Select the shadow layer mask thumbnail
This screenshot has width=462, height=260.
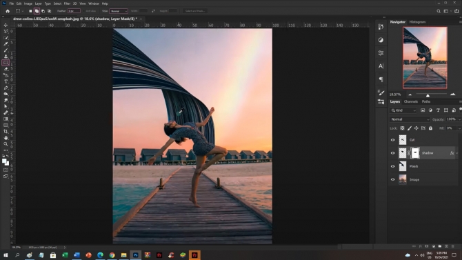[x=415, y=153]
